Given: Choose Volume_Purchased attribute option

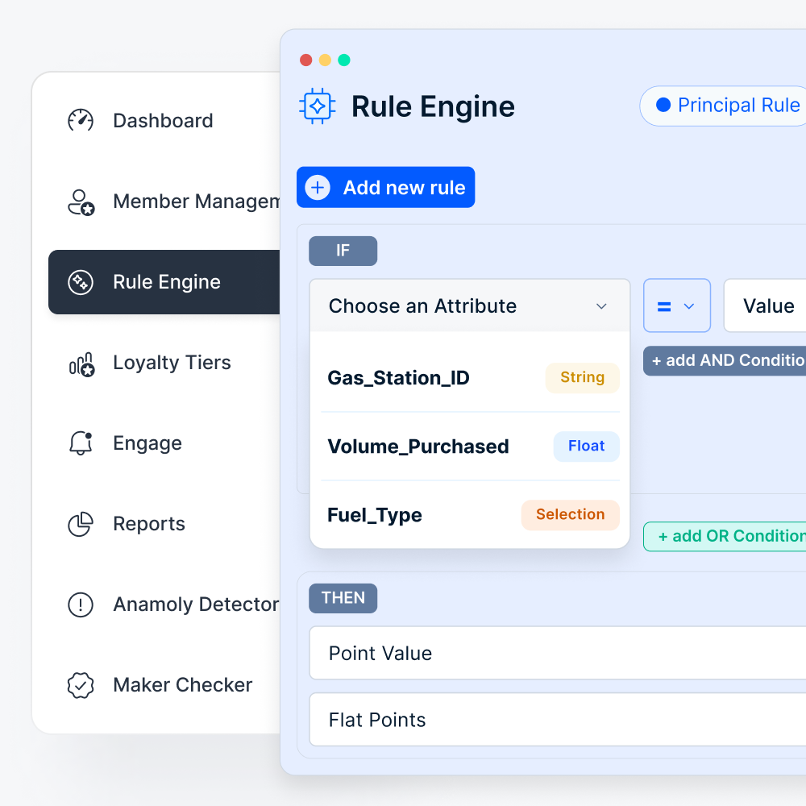Looking at the screenshot, I should 471,447.
